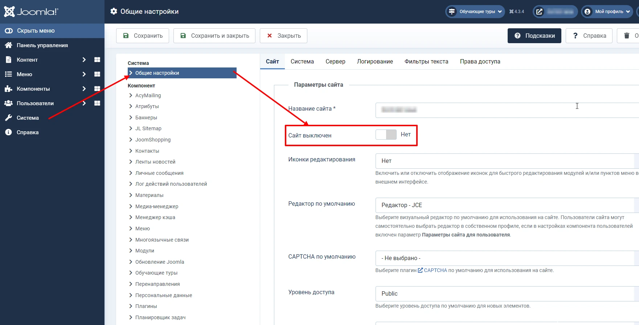Click the Название сайта input field

(x=507, y=110)
